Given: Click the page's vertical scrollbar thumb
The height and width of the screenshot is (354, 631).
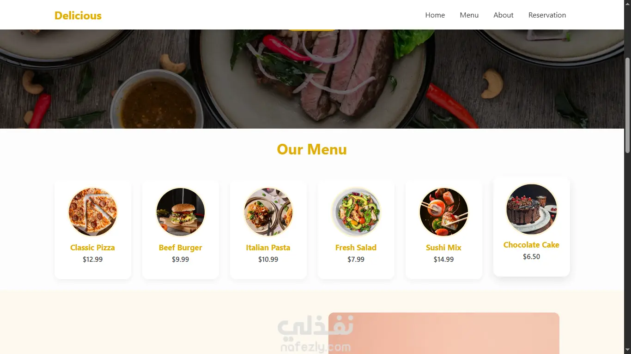Looking at the screenshot, I should [627, 106].
